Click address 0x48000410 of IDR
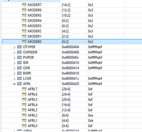This screenshot has width=142, height=132. [70, 63]
